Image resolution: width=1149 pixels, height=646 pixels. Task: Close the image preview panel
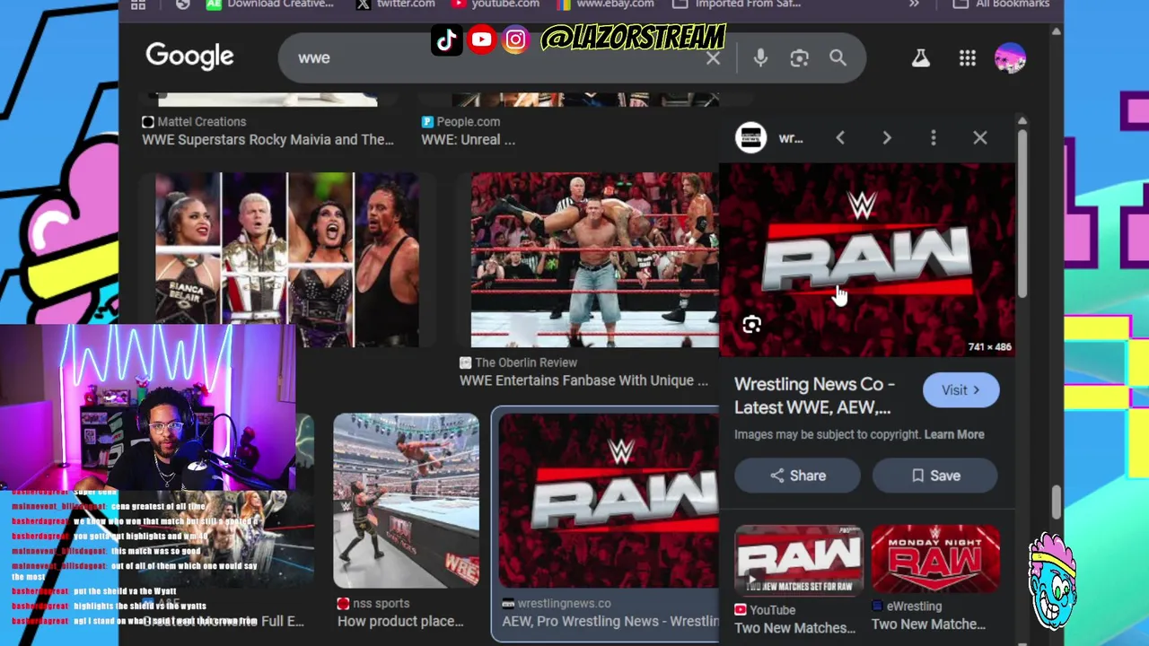coord(980,138)
